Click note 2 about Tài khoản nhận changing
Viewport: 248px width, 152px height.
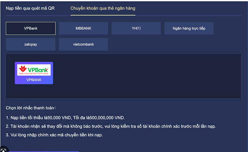111,126
